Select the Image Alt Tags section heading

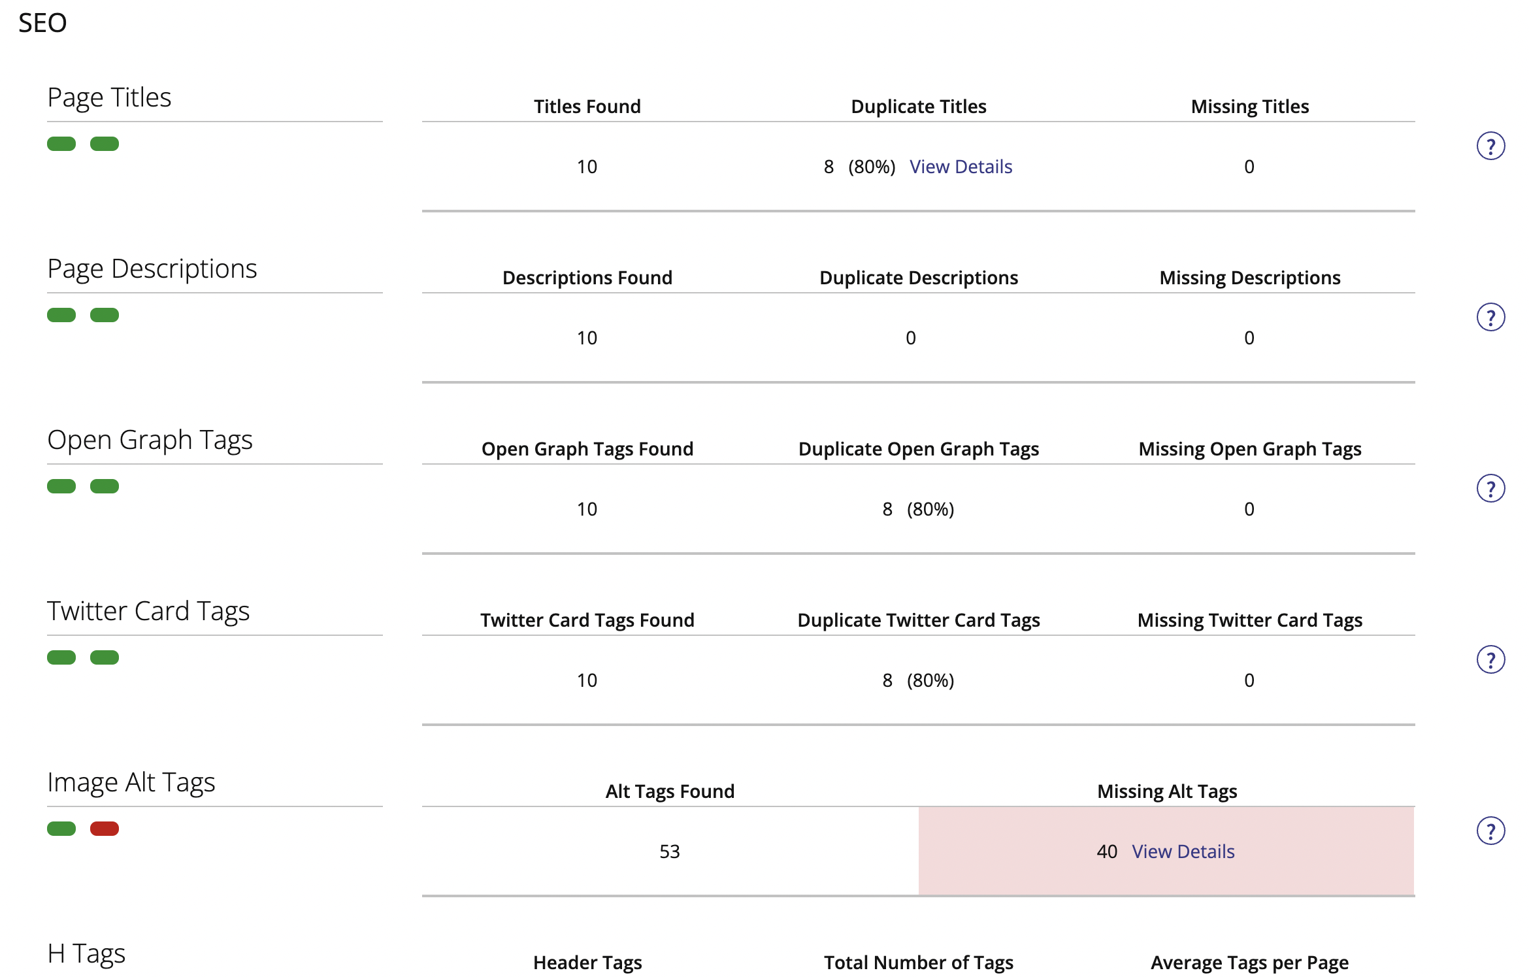[x=131, y=782]
